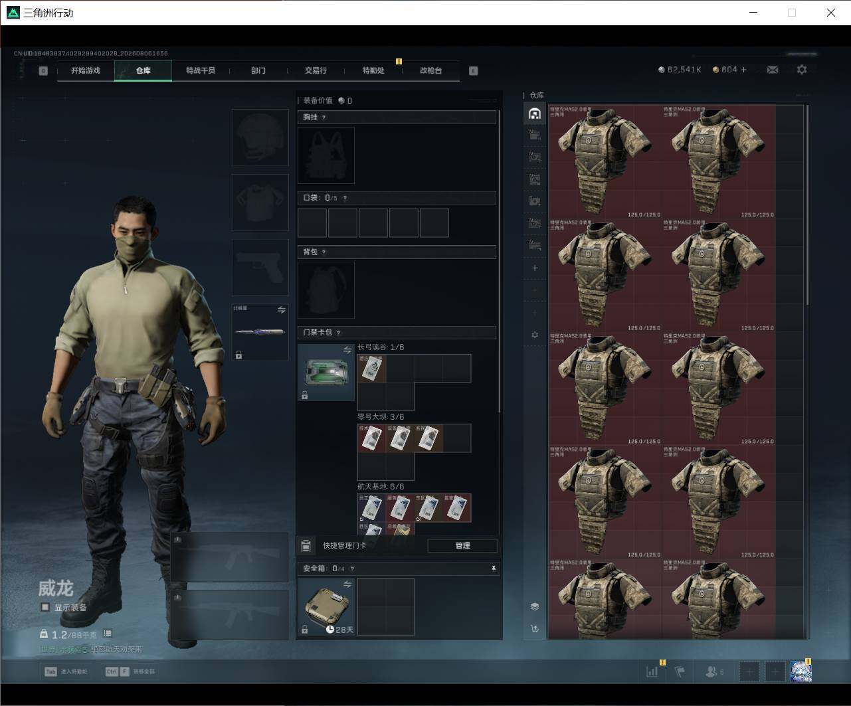Select the fifth warehouse expansion box icon
The width and height of the screenshot is (851, 706).
(535, 223)
